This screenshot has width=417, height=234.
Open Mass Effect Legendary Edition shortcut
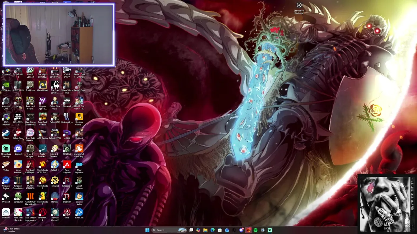coord(30,215)
